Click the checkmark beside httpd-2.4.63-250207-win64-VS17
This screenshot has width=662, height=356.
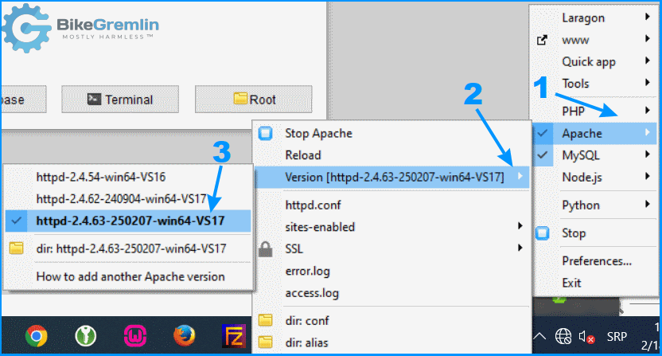[x=17, y=221]
